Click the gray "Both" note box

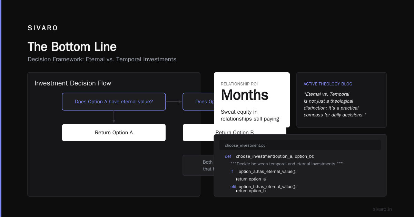pyautogui.click(x=198, y=165)
